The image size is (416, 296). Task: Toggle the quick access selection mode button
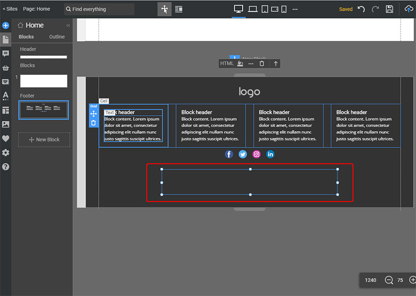[164, 9]
